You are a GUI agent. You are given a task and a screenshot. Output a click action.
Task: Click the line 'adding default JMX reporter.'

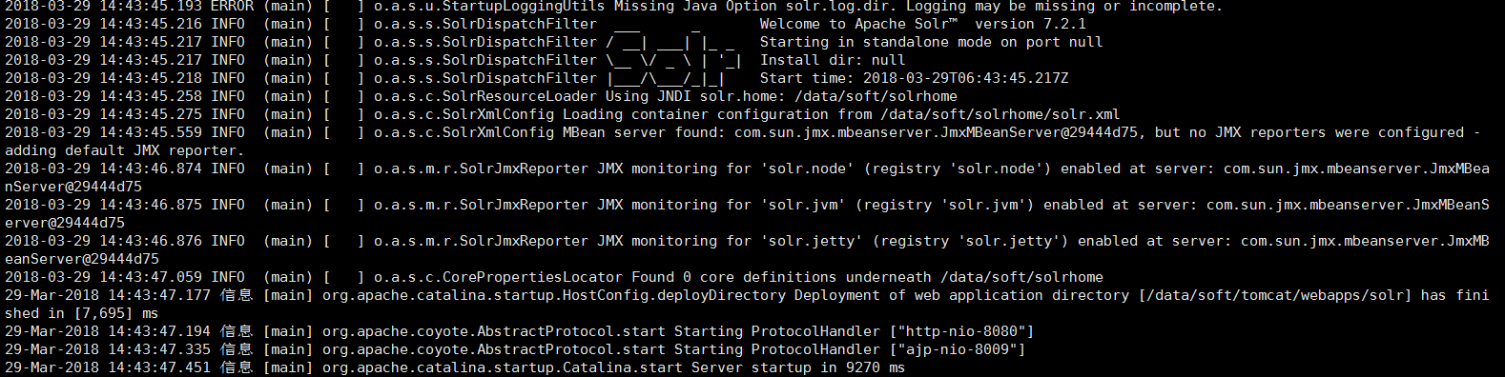124,150
